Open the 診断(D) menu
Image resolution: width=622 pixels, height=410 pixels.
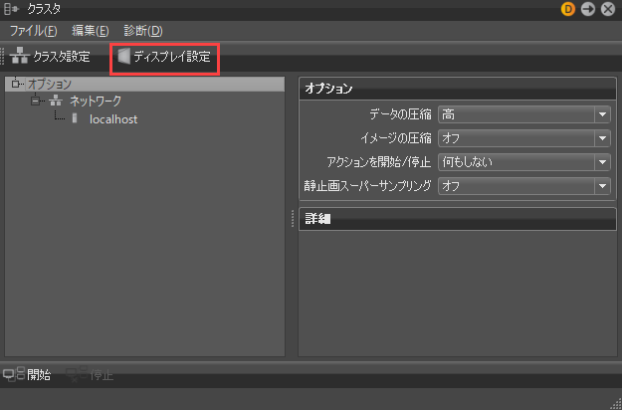click(x=143, y=31)
